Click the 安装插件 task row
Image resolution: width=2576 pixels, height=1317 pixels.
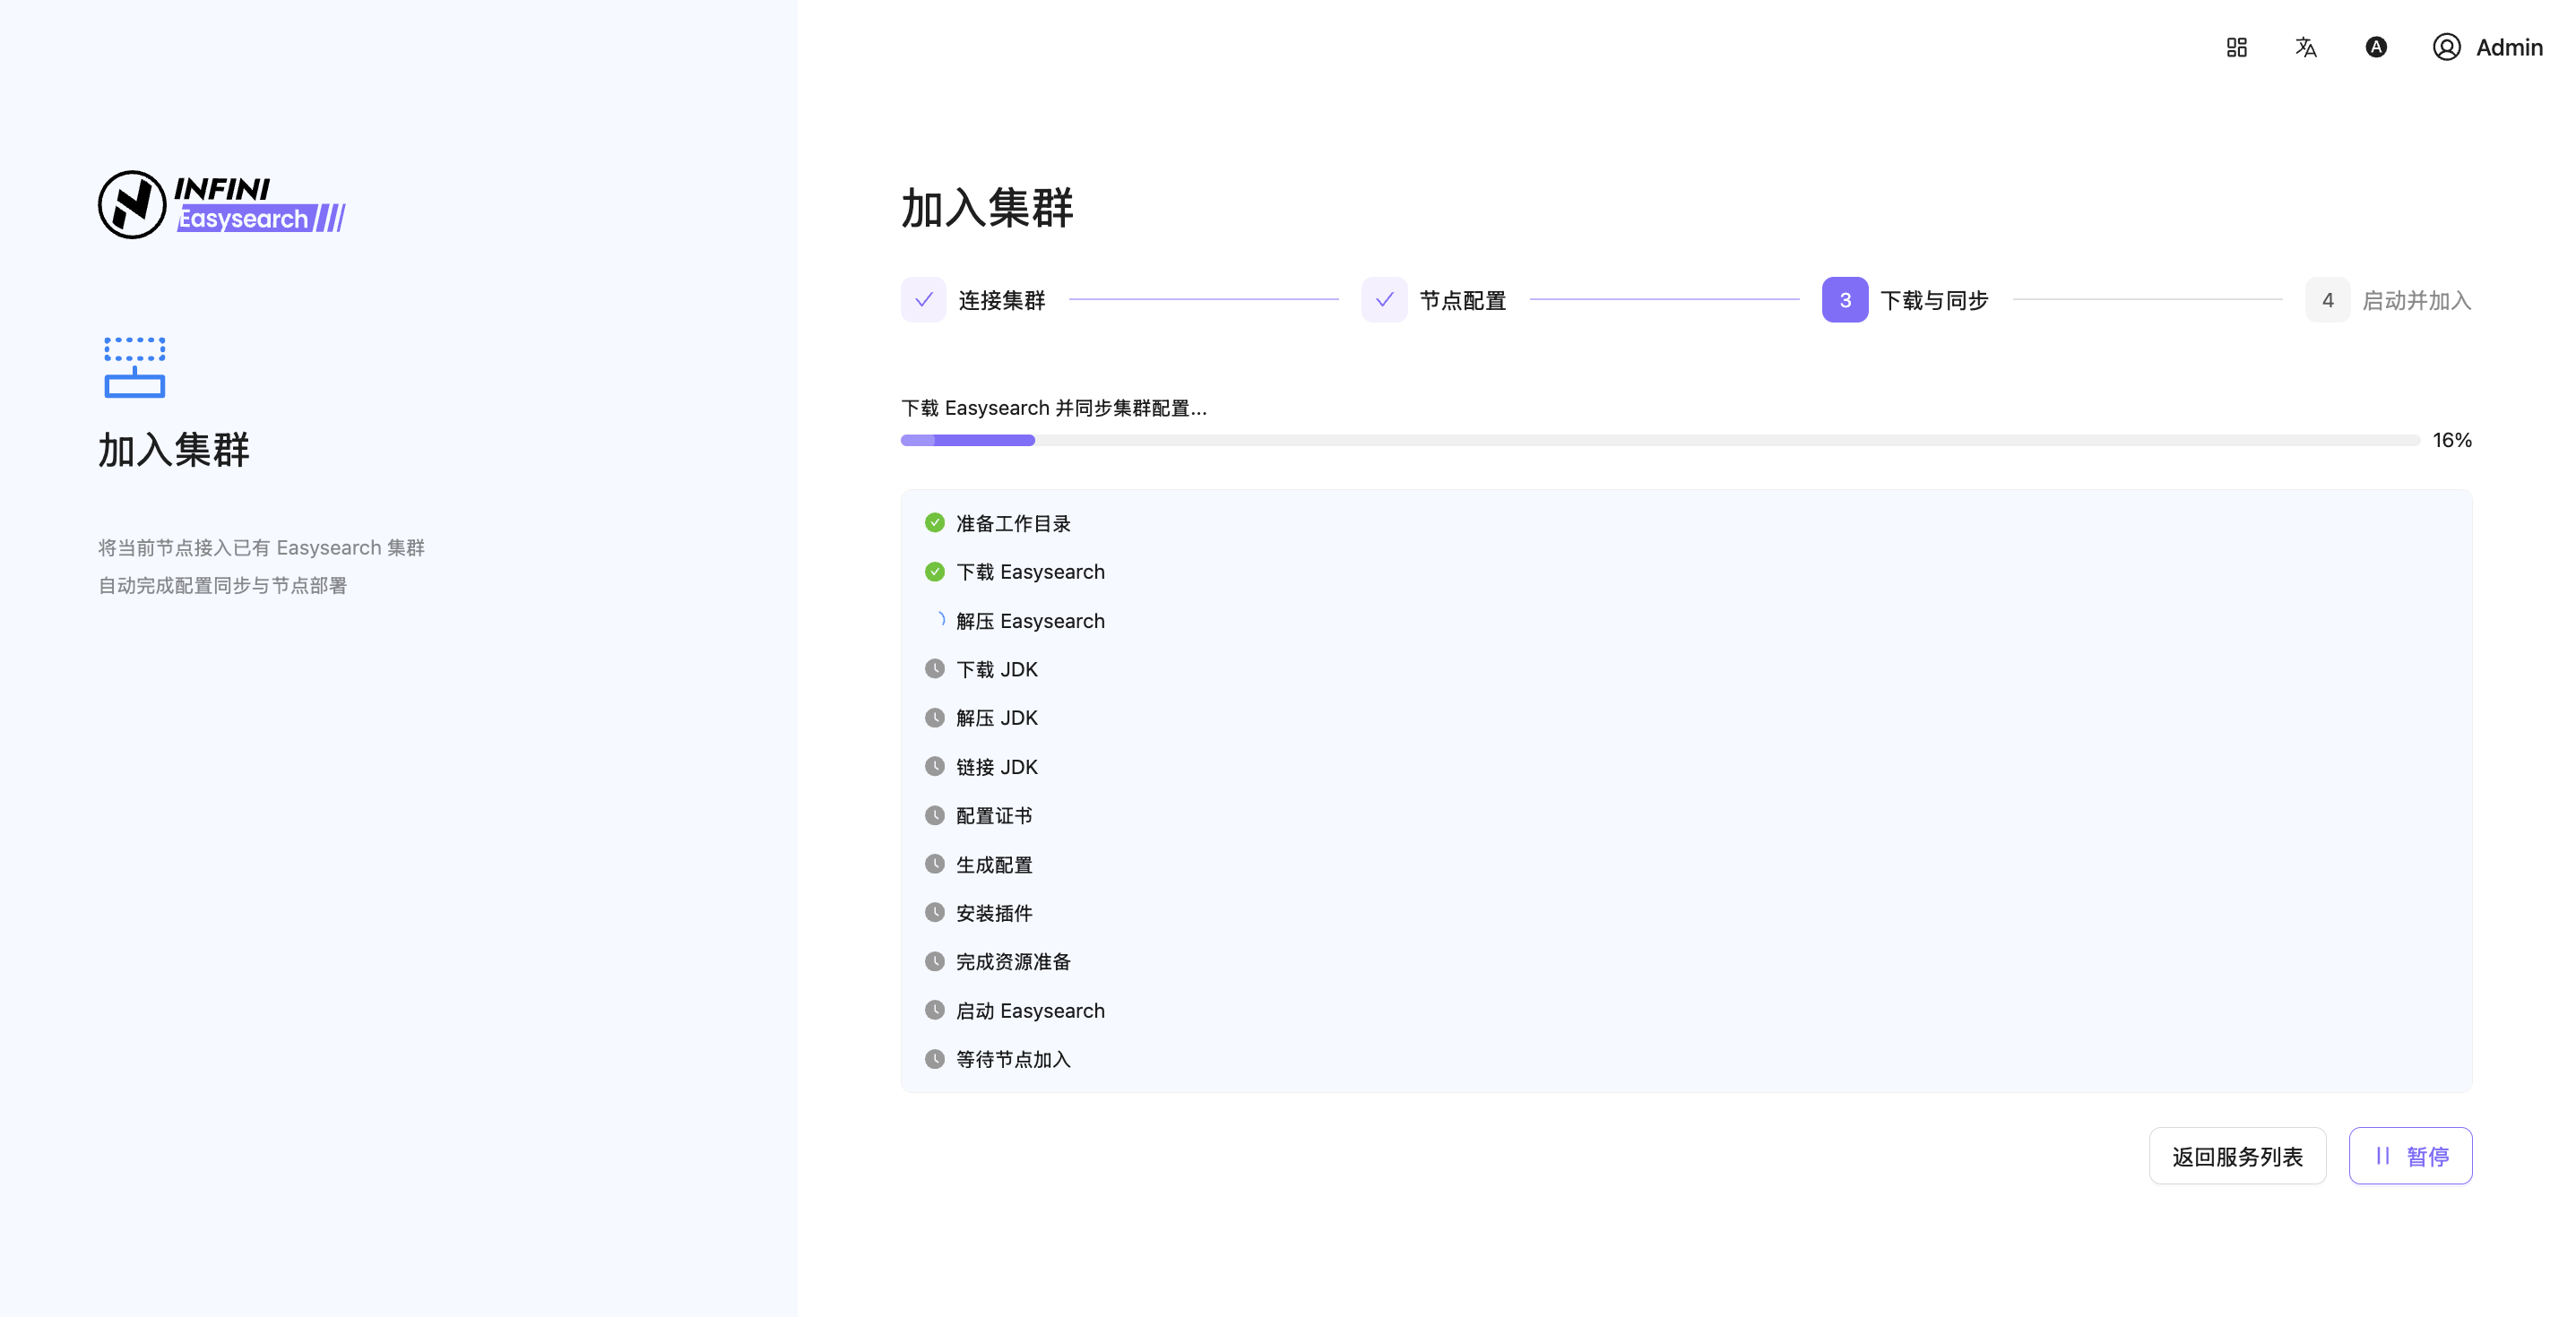coord(993,913)
